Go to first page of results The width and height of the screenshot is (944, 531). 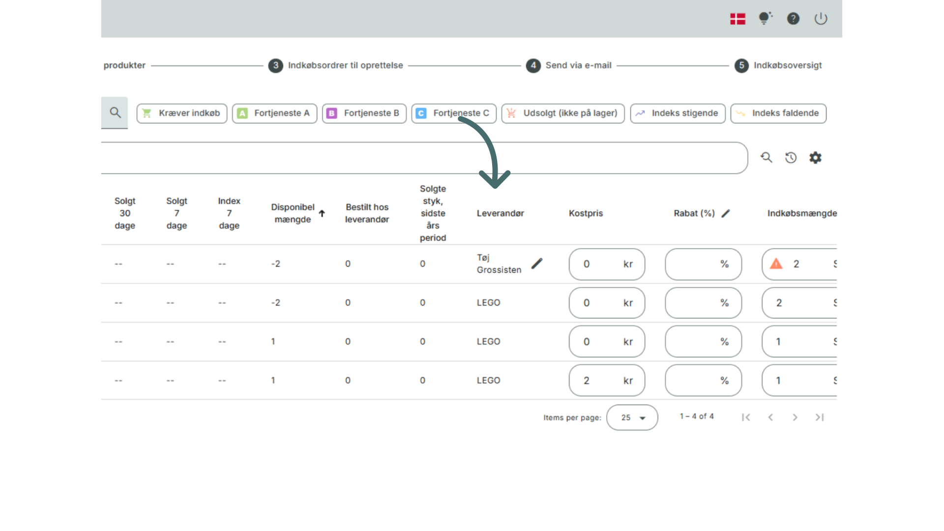(x=746, y=417)
